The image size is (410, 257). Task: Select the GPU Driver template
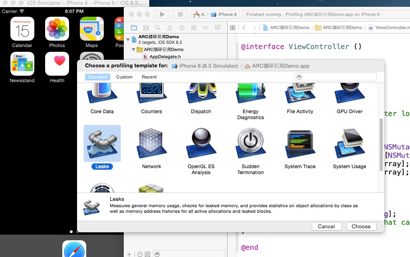pyautogui.click(x=349, y=99)
